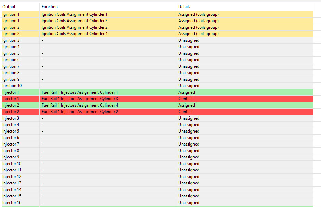
Task: Select the conflicting Injectors Cylinder 3 row
Action: pyautogui.click(x=157, y=99)
